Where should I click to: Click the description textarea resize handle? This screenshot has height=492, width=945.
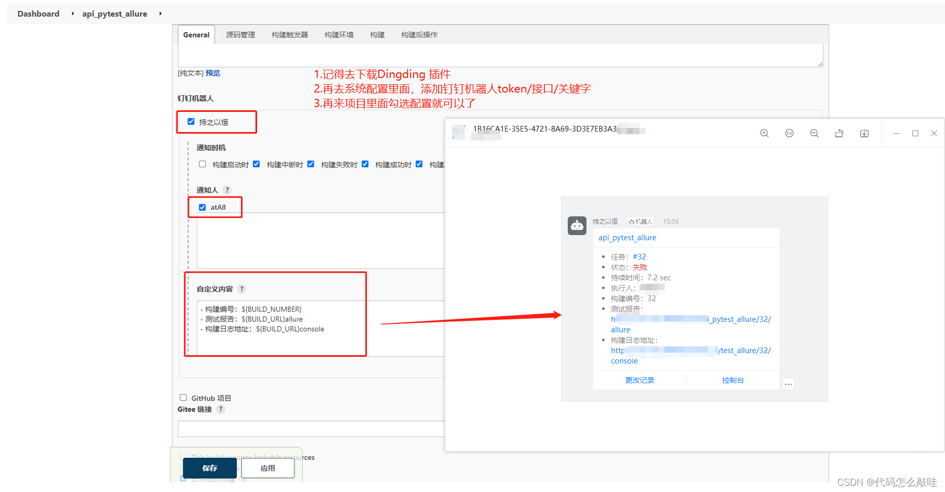pyautogui.click(x=820, y=64)
